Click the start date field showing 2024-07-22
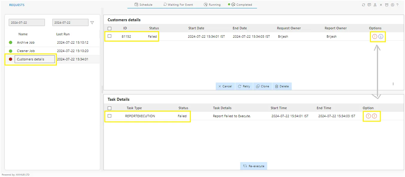This screenshot has height=177, width=405. [x=27, y=22]
